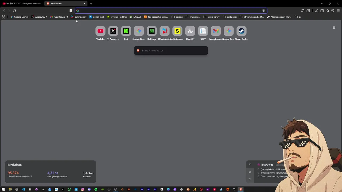
Task: Open the Windows Start menu
Action: (3, 189)
